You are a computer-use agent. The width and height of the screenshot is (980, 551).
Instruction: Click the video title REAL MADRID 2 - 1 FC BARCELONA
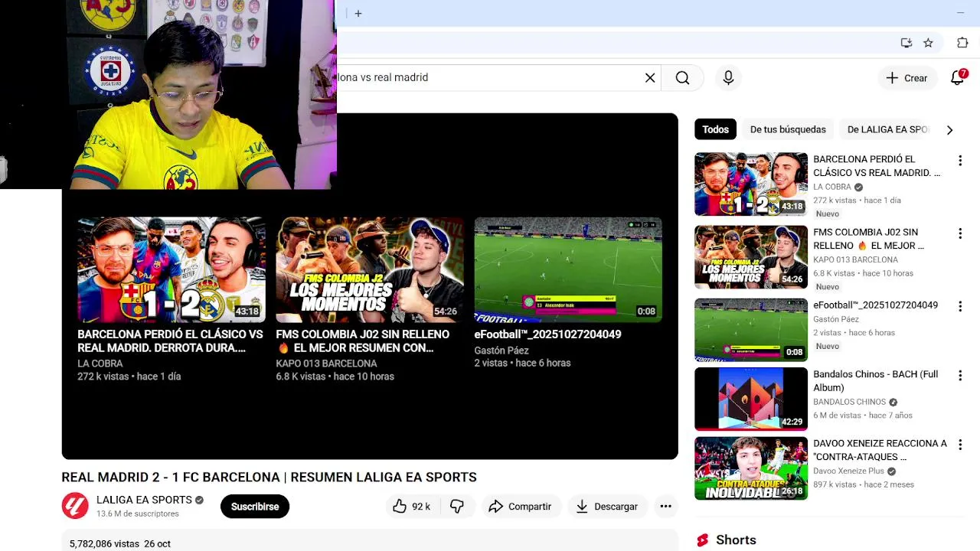pos(269,477)
